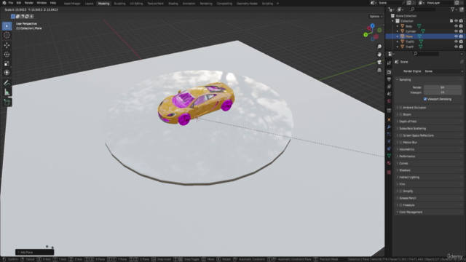Open the viewport Options dropdown

(376, 16)
